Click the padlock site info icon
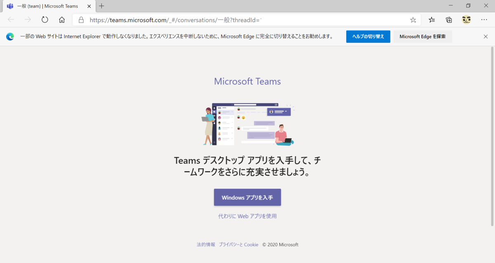Viewport: 495px width, 263px height. pos(81,20)
